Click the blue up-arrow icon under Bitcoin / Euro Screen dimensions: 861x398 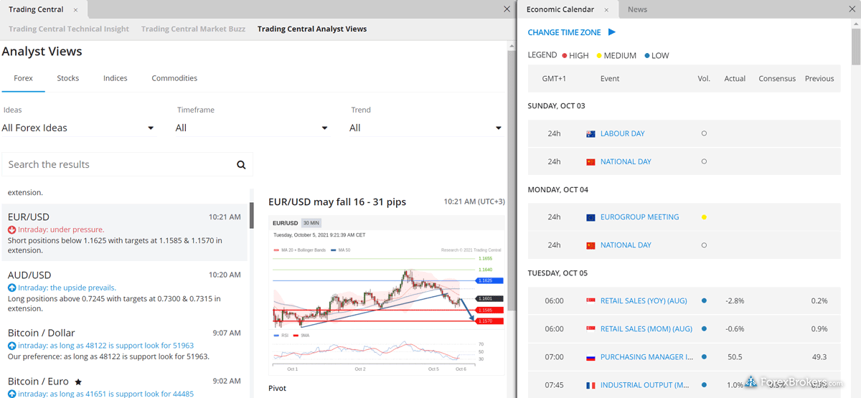11,394
